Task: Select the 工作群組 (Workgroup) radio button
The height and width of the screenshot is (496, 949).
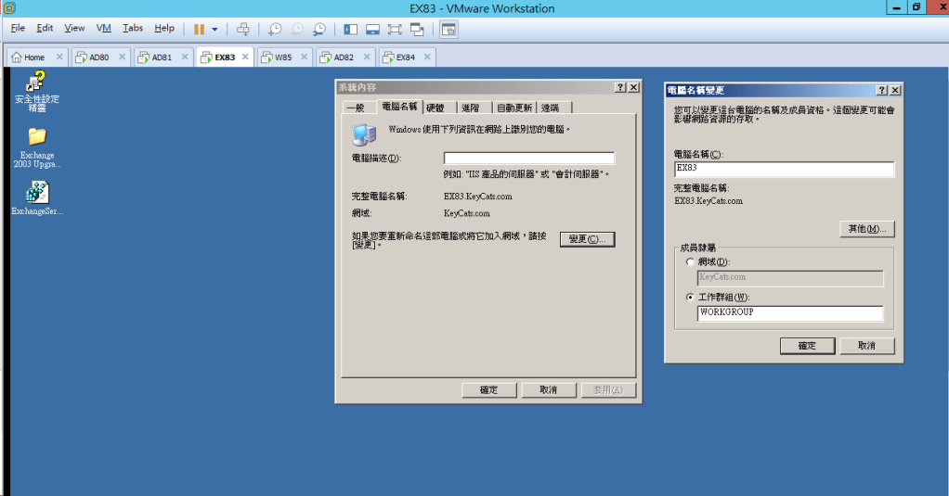Action: pos(690,298)
